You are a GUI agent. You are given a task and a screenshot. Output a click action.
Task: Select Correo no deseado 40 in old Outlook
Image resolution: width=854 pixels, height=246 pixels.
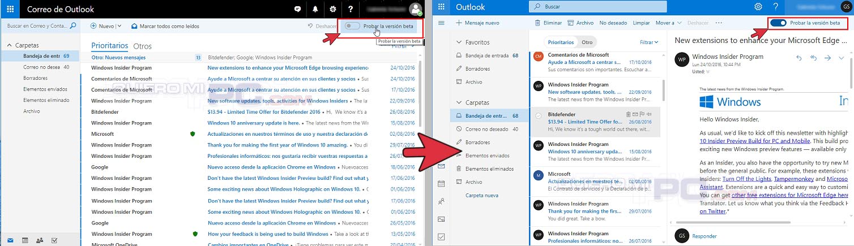[x=41, y=67]
